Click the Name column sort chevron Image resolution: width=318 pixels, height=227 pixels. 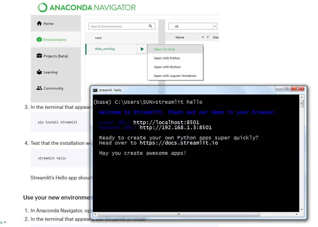[203, 37]
